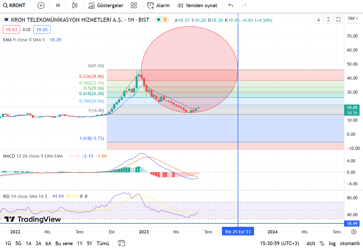Select the 1G date range

pyautogui.click(x=8, y=243)
